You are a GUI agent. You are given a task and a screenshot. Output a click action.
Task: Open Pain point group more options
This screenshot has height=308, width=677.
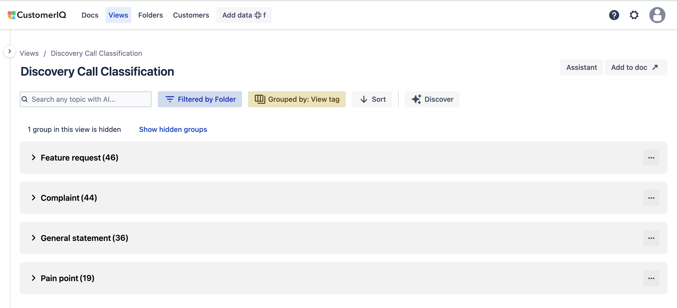click(x=651, y=278)
